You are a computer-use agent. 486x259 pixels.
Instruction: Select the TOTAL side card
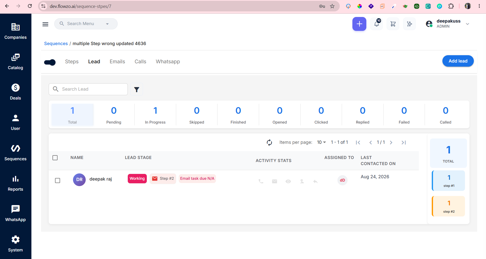pos(448,153)
